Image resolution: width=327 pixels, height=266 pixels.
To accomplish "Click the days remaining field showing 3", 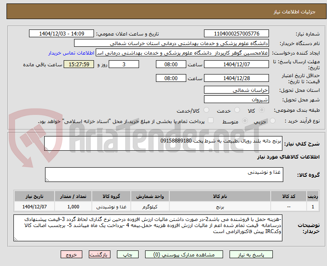I will [x=124, y=64].
